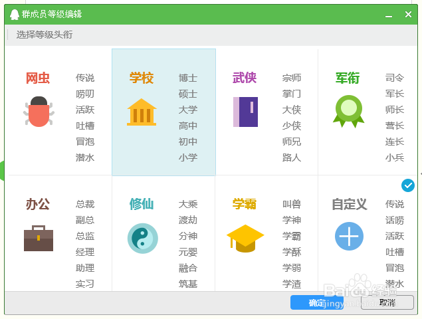Click 学酥 in the 学霸 list
Image resolution: width=422 pixels, height=319 pixels.
click(x=292, y=252)
